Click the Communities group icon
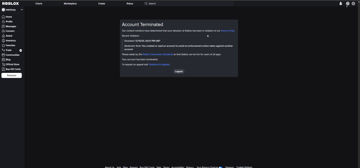Viewport: 360px width, 168px height. (x=3, y=55)
